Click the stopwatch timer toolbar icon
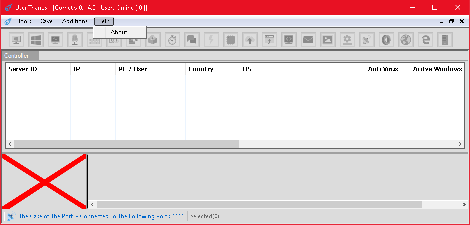This screenshot has width=470, height=225. (x=172, y=40)
